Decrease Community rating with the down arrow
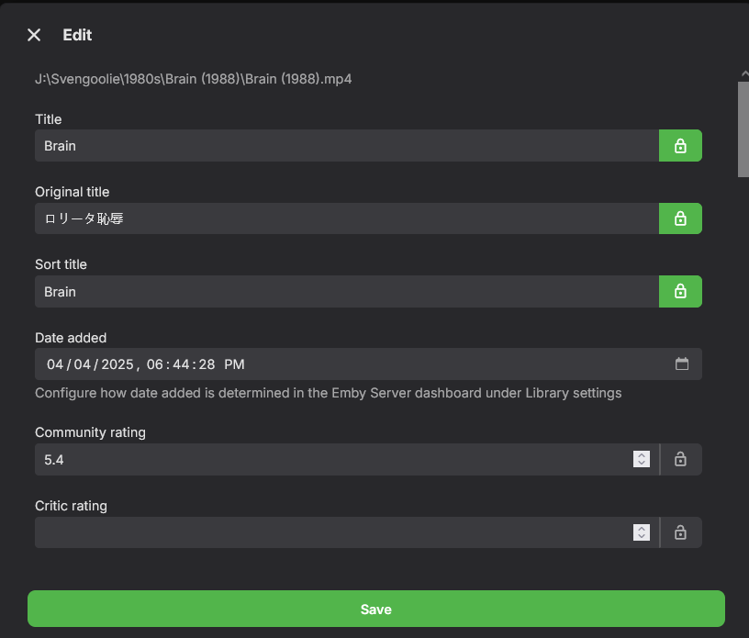Image resolution: width=749 pixels, height=638 pixels. 642,464
